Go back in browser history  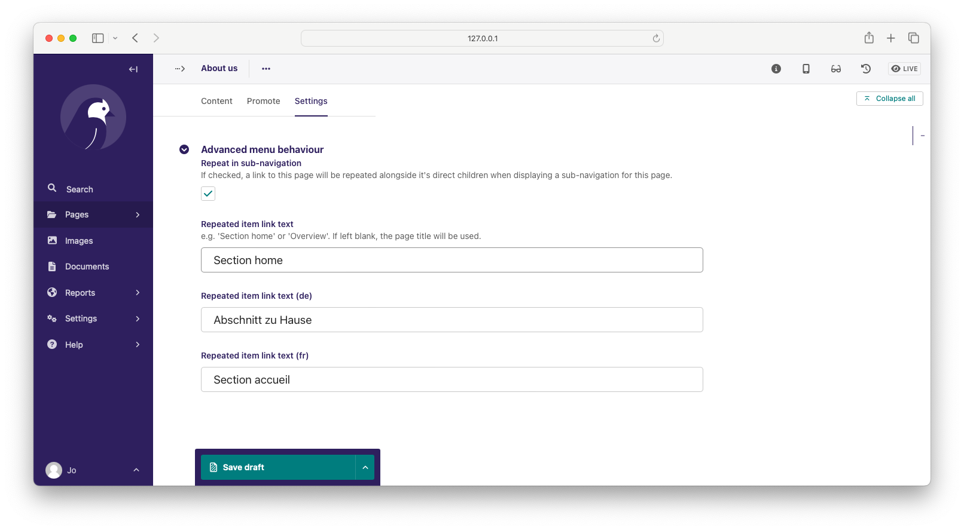tap(135, 38)
